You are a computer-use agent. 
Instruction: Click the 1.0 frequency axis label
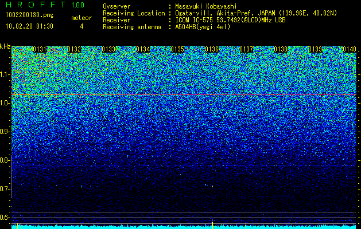click(x=5, y=103)
